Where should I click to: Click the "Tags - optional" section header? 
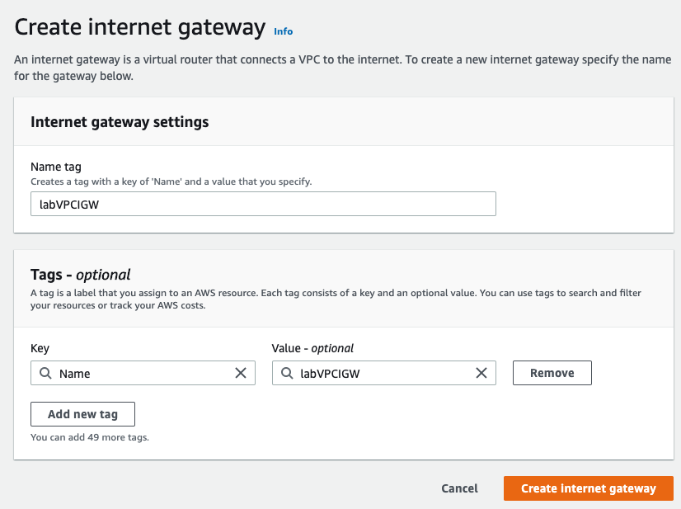81,275
